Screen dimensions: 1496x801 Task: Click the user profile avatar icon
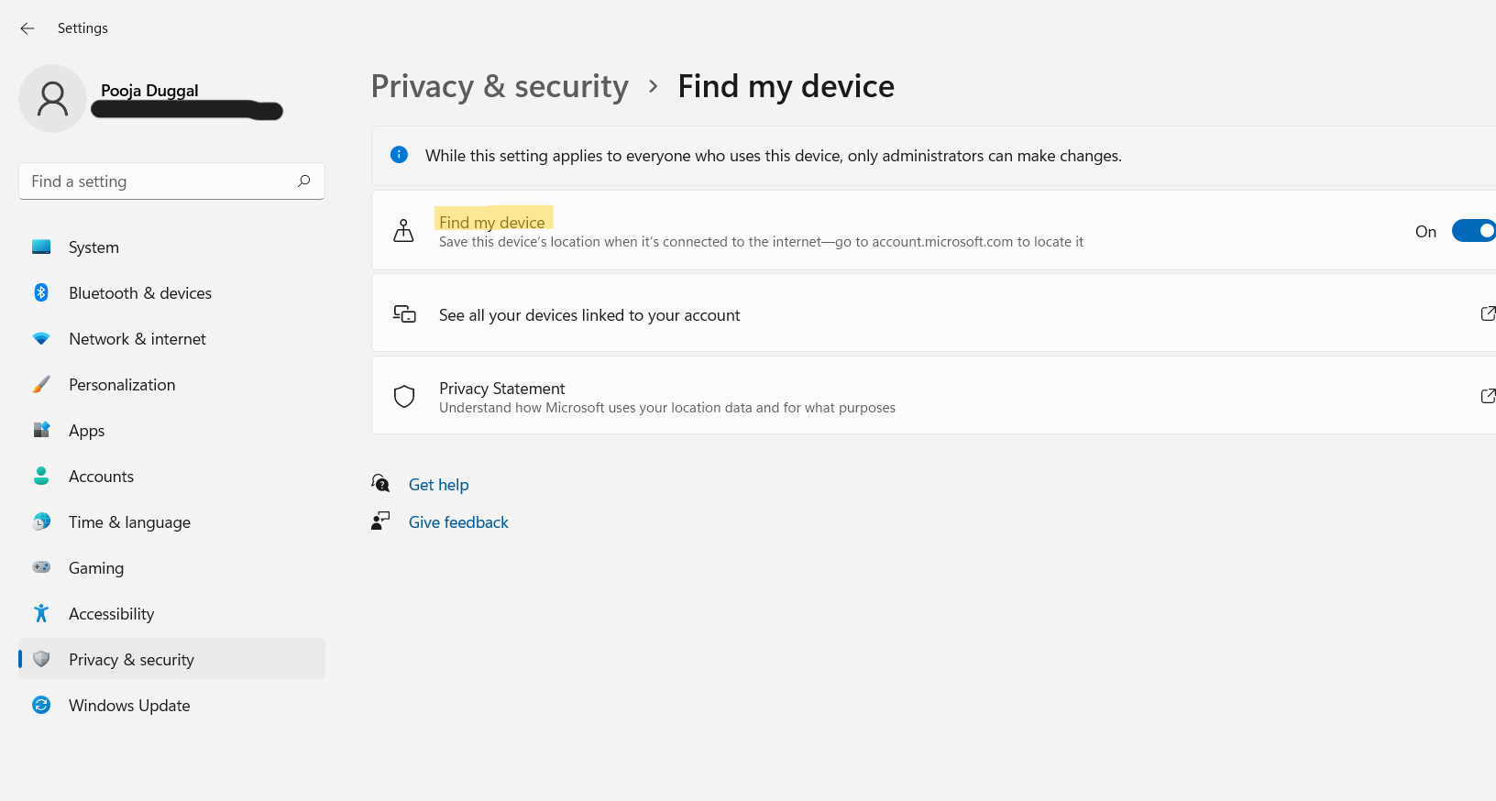52,98
